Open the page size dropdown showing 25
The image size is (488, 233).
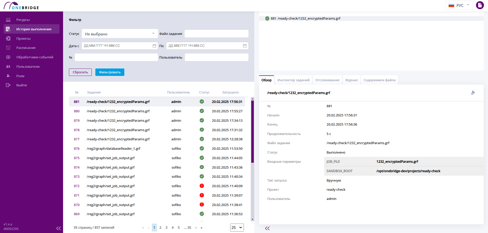click(x=237, y=228)
